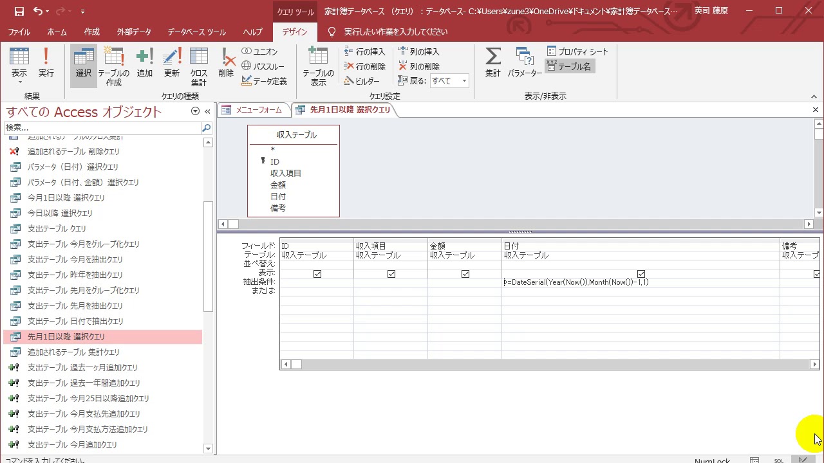Viewport: 824px width, 463px height.
Task: Click the navigation pane search field
Action: [103, 128]
